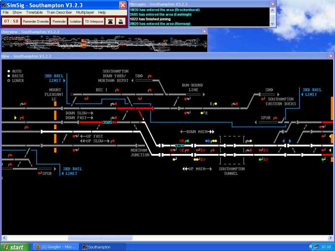Open the Train Describer menu
The height and width of the screenshot is (251, 335).
(59, 13)
